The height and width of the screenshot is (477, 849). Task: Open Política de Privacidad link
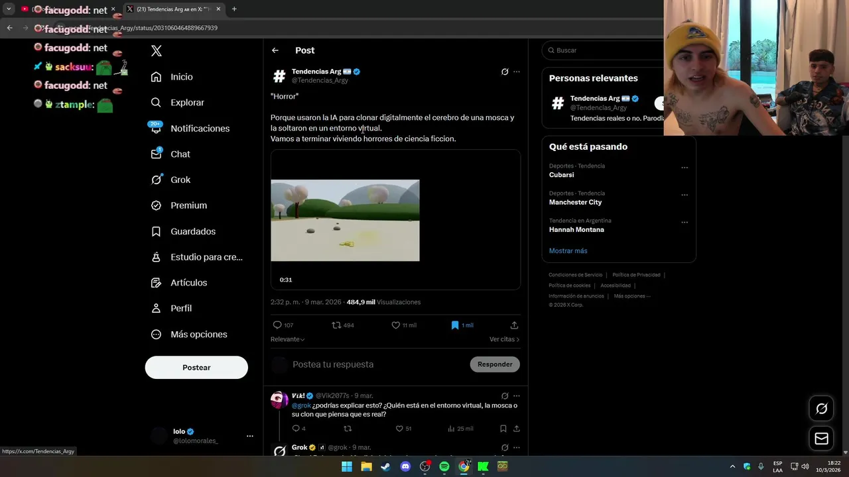coord(636,275)
